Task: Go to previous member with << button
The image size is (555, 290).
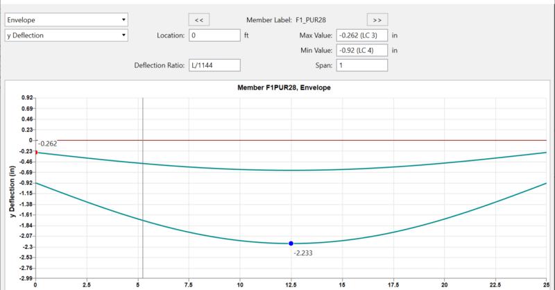Action: tap(200, 19)
